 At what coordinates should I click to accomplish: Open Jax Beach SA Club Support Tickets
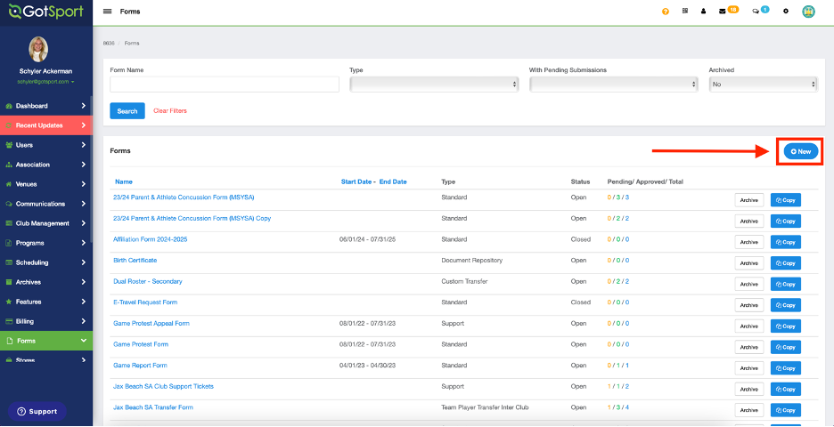point(164,386)
